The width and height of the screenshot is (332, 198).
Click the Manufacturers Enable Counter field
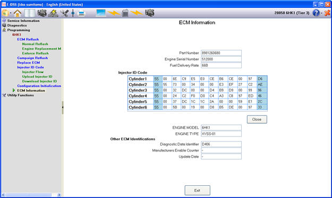(x=221, y=150)
